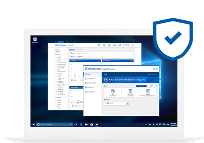Launch Microsoft Edge from the taskbar
Screen dimensions: 204x143
[81, 125]
